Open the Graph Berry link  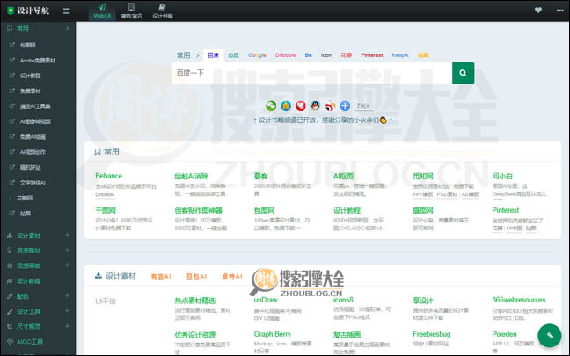click(x=273, y=334)
